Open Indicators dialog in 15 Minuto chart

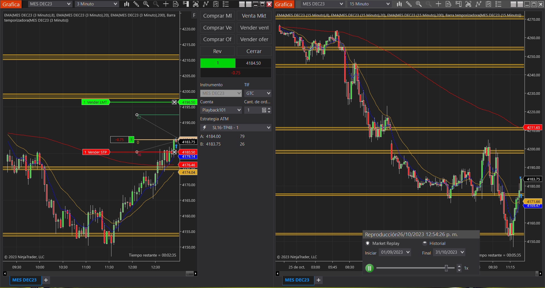478,4
